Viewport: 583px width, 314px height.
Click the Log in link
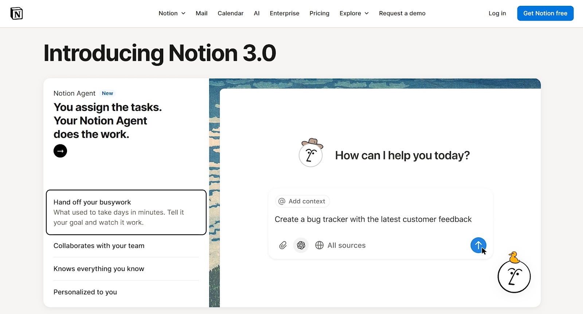click(497, 13)
